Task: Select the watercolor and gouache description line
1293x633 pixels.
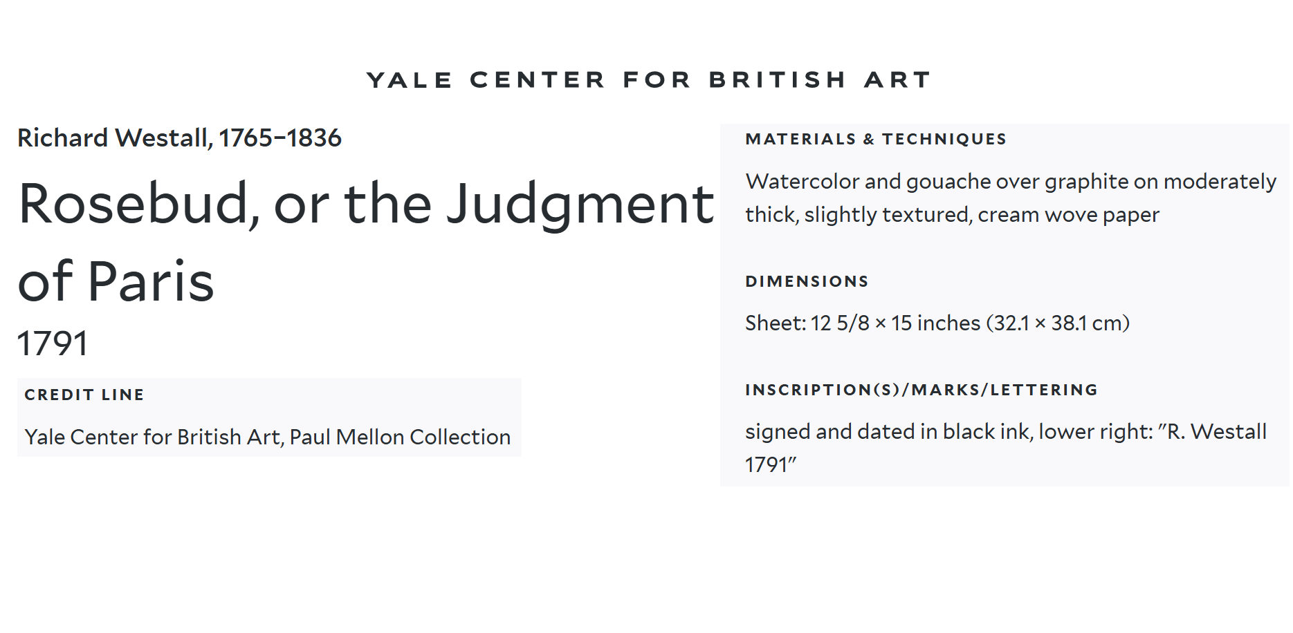Action: pos(1011,182)
